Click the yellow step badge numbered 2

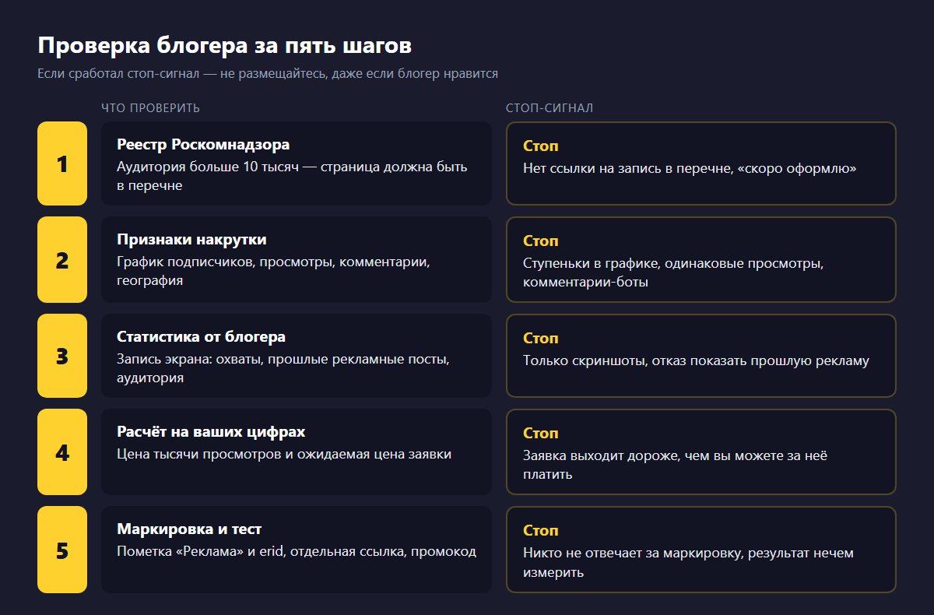[x=62, y=260]
